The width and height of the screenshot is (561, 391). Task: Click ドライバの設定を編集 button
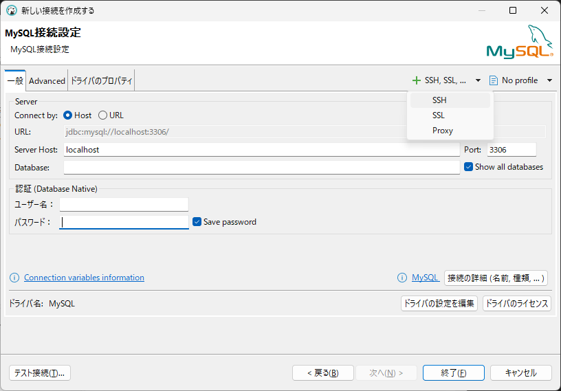click(x=439, y=303)
